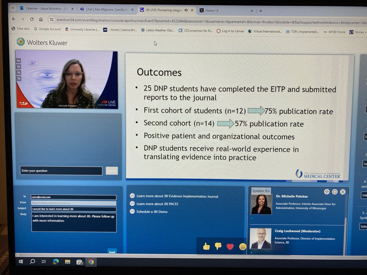Expand Craig Lockwood bio triangle
The image size is (367, 275).
(252, 252)
